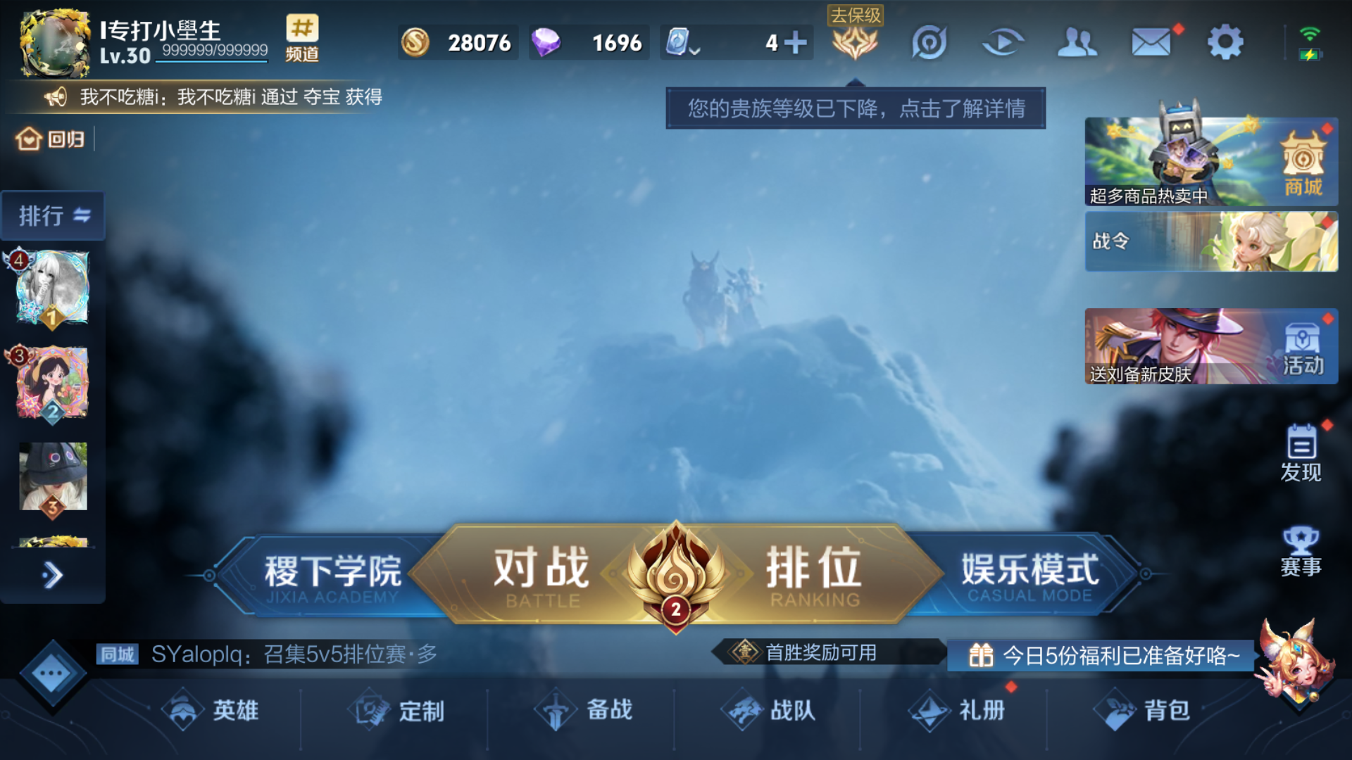Open the 回归 home return icon
The image size is (1352, 760).
pyautogui.click(x=50, y=139)
